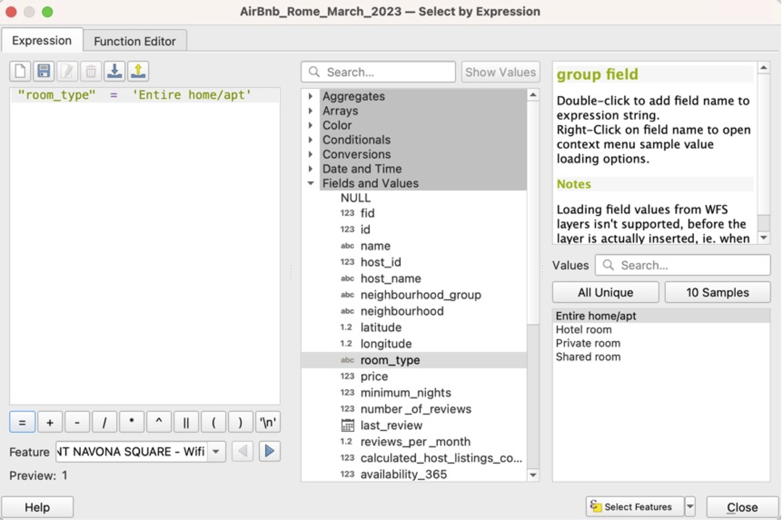Open Help for expressions
Screen dimensions: 782x521
tap(37, 507)
